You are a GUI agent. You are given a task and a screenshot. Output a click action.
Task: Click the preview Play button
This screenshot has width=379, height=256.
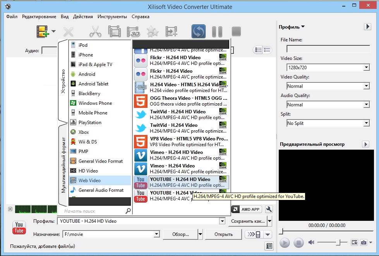(285, 242)
